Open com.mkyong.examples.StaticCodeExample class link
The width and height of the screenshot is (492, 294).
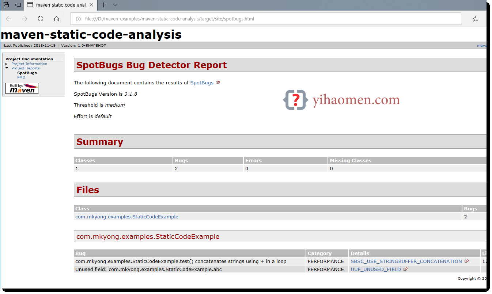[x=127, y=217]
